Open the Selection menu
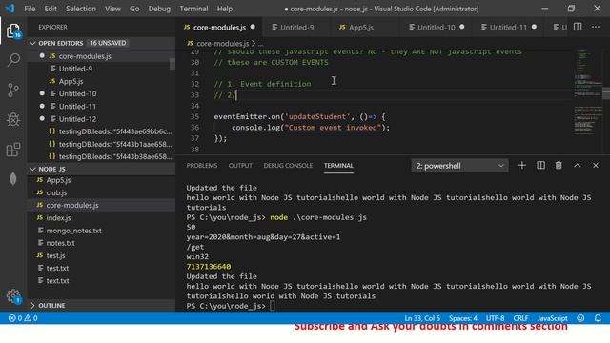This screenshot has width=610, height=343. point(80,9)
